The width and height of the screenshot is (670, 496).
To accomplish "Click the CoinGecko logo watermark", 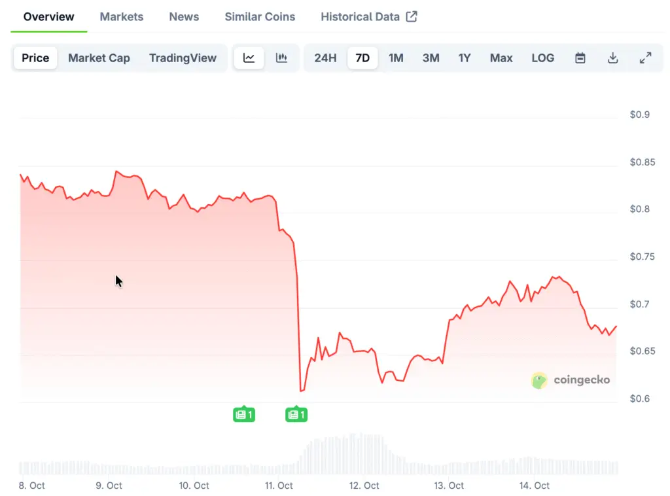I will pyautogui.click(x=571, y=380).
